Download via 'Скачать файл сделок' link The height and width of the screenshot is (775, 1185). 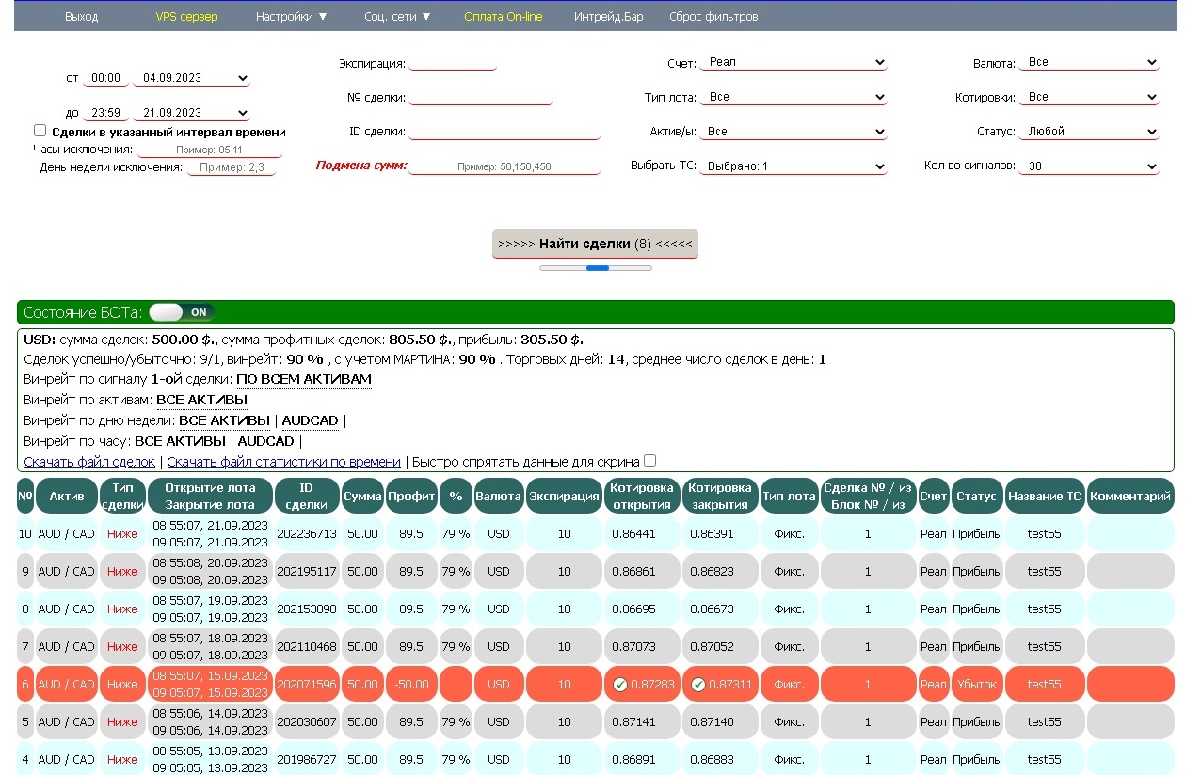click(89, 462)
